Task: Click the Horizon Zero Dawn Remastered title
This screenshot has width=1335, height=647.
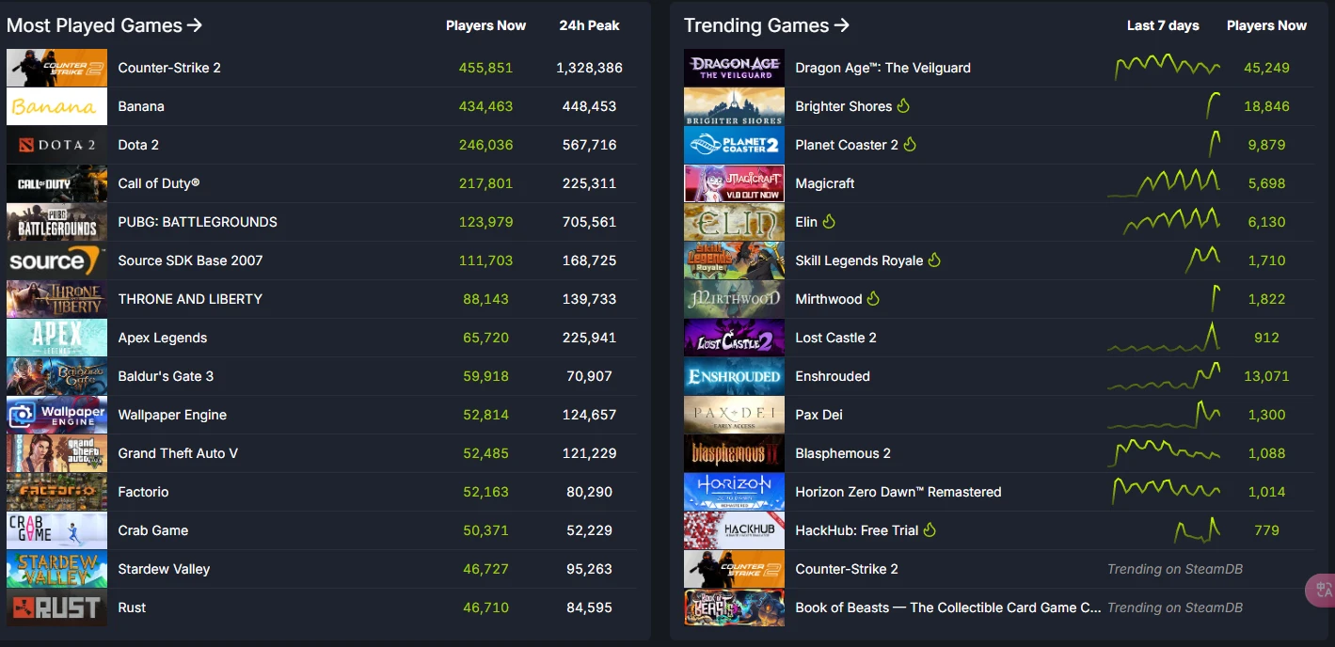Action: (898, 492)
